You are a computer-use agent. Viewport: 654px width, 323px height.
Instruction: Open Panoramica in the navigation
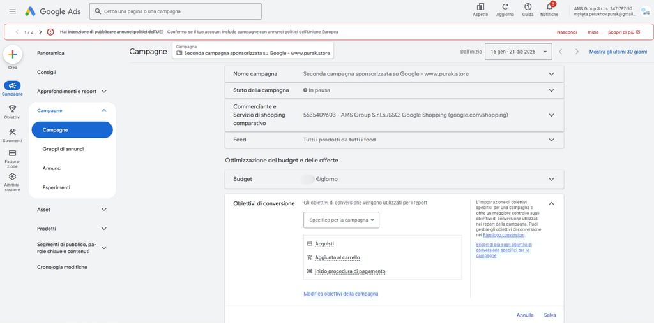point(50,53)
